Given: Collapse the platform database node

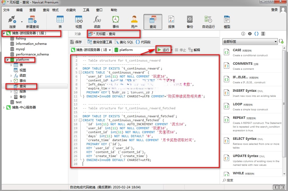Looking at the screenshot, I should coord(7,60).
